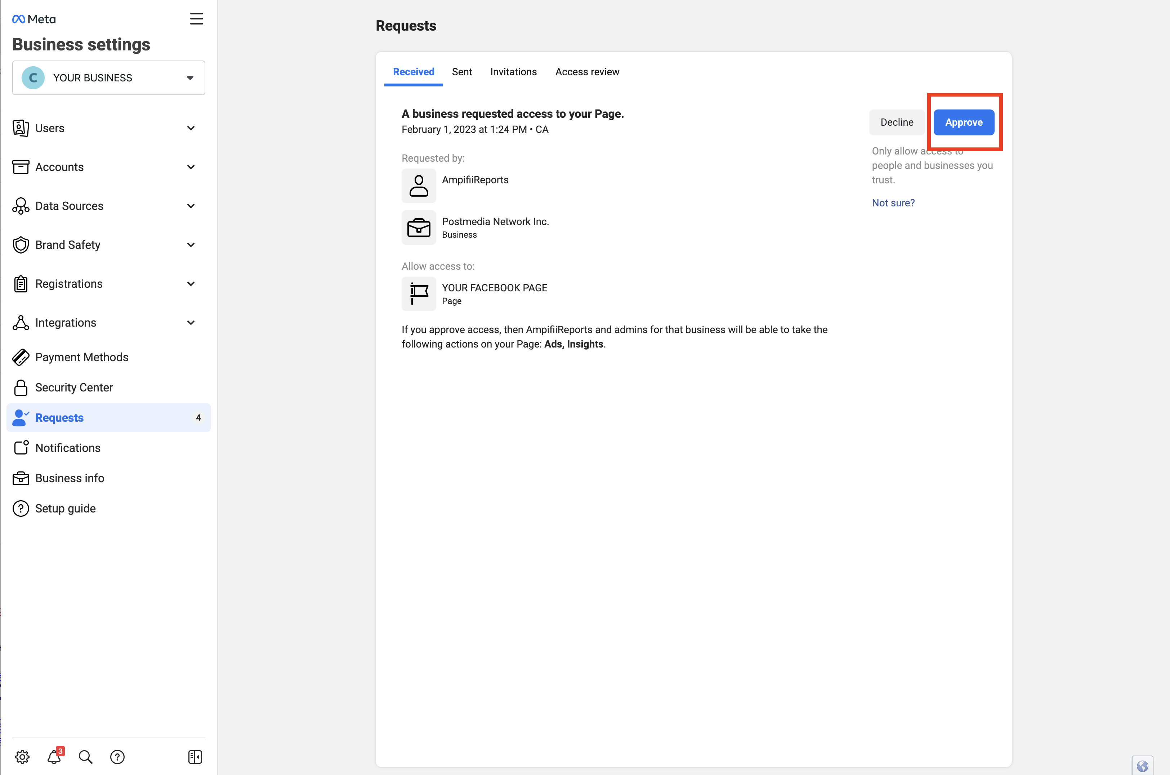Click the AmpifiiReports person avatar icon
The image size is (1170, 775).
419,186
